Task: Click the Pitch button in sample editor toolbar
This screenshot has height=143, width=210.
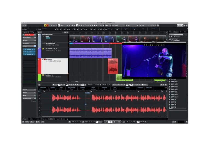Action: 144,85
